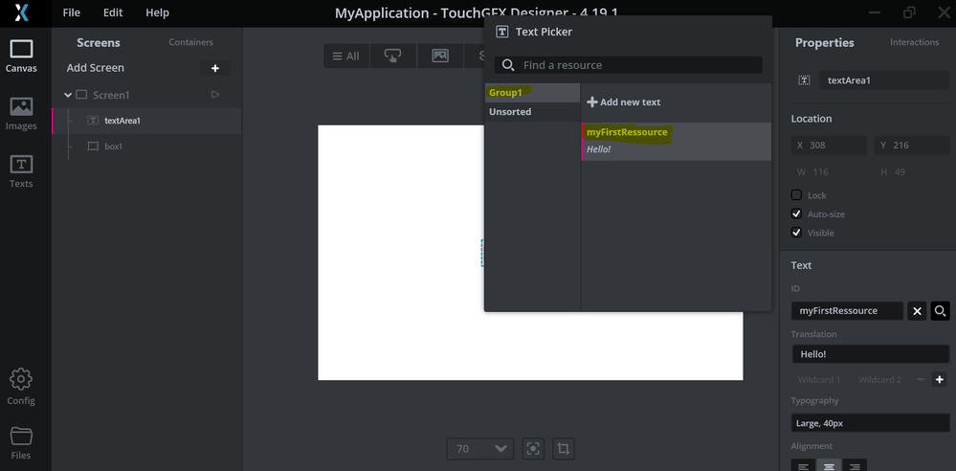The image size is (956, 471).
Task: Toggle the Lock checkbox
Action: pyautogui.click(x=796, y=195)
